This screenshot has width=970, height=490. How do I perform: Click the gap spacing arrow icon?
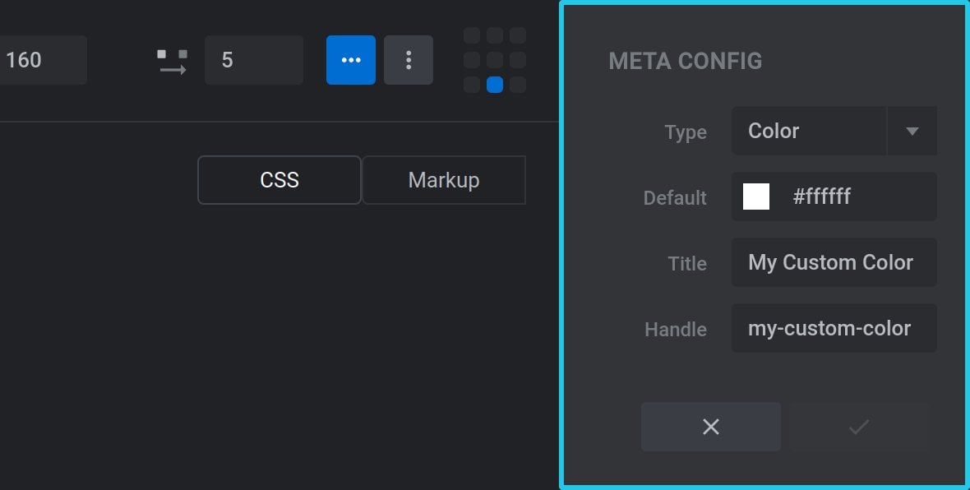pyautogui.click(x=172, y=62)
